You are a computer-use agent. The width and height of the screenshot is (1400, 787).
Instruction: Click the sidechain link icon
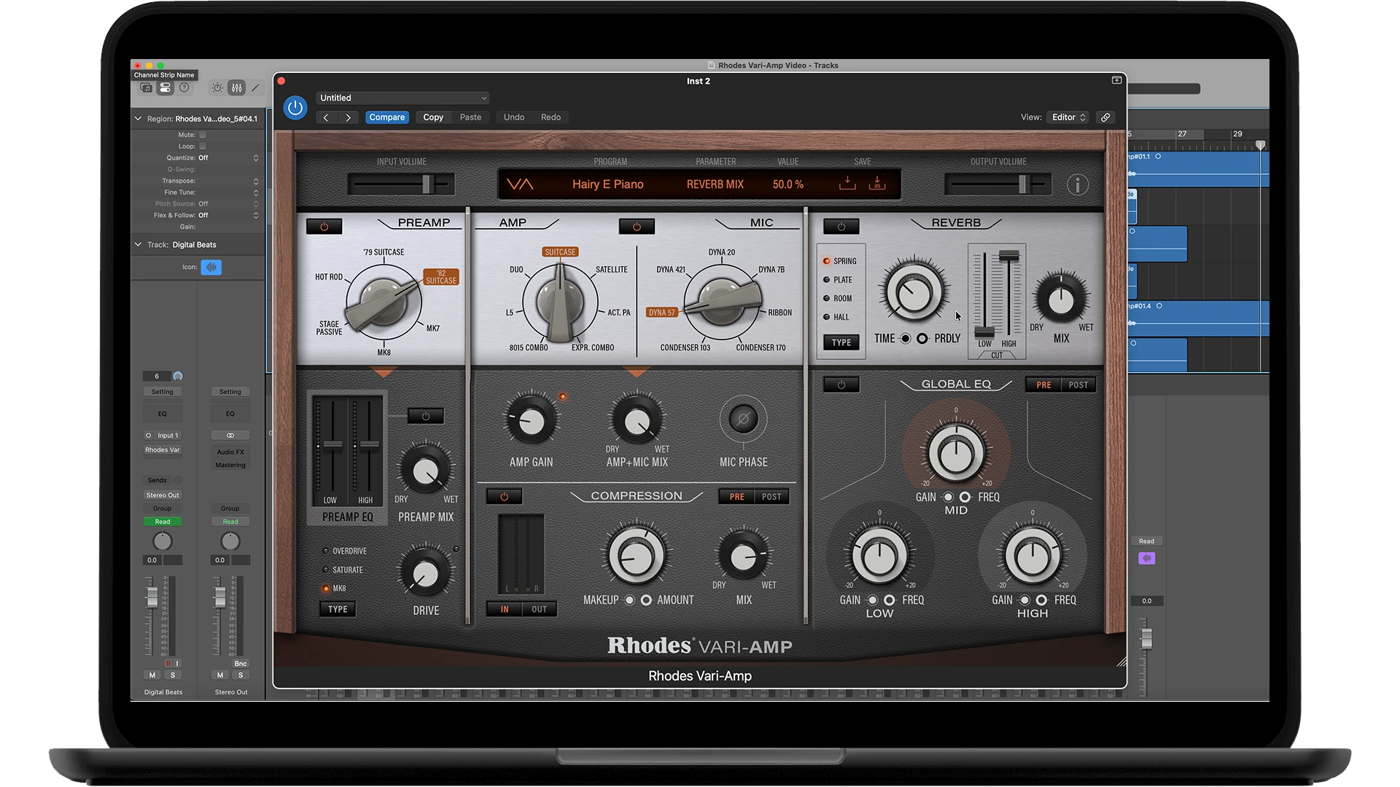1105,117
